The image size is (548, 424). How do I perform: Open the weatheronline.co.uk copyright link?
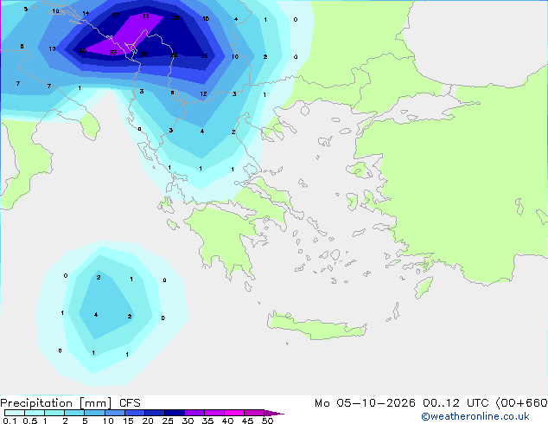point(475,416)
